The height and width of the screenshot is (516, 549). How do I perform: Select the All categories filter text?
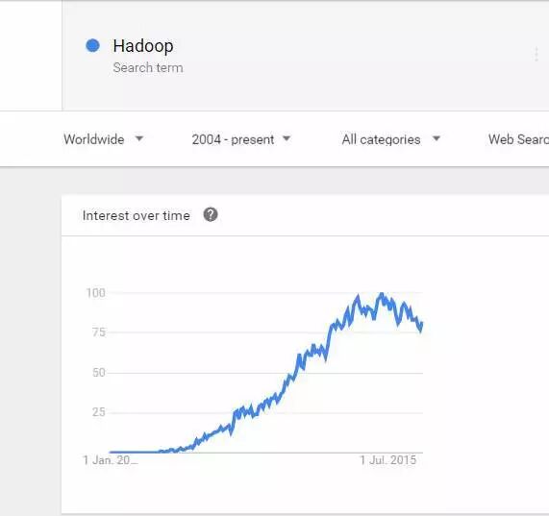(381, 139)
